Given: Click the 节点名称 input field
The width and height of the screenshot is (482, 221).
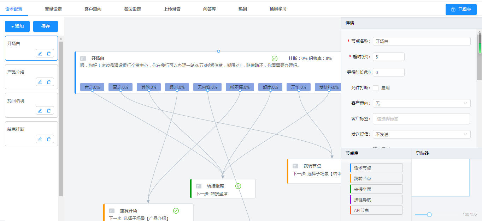Looking at the screenshot, I should coord(422,41).
